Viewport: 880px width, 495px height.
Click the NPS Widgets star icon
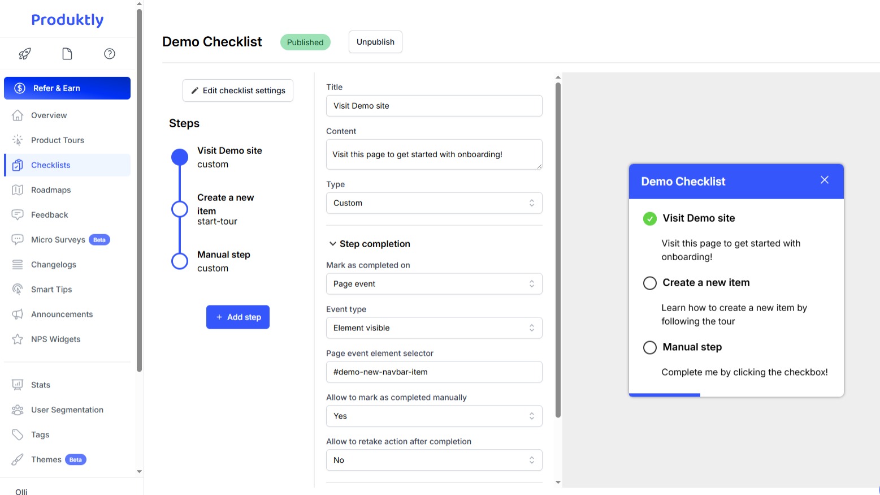pyautogui.click(x=18, y=339)
